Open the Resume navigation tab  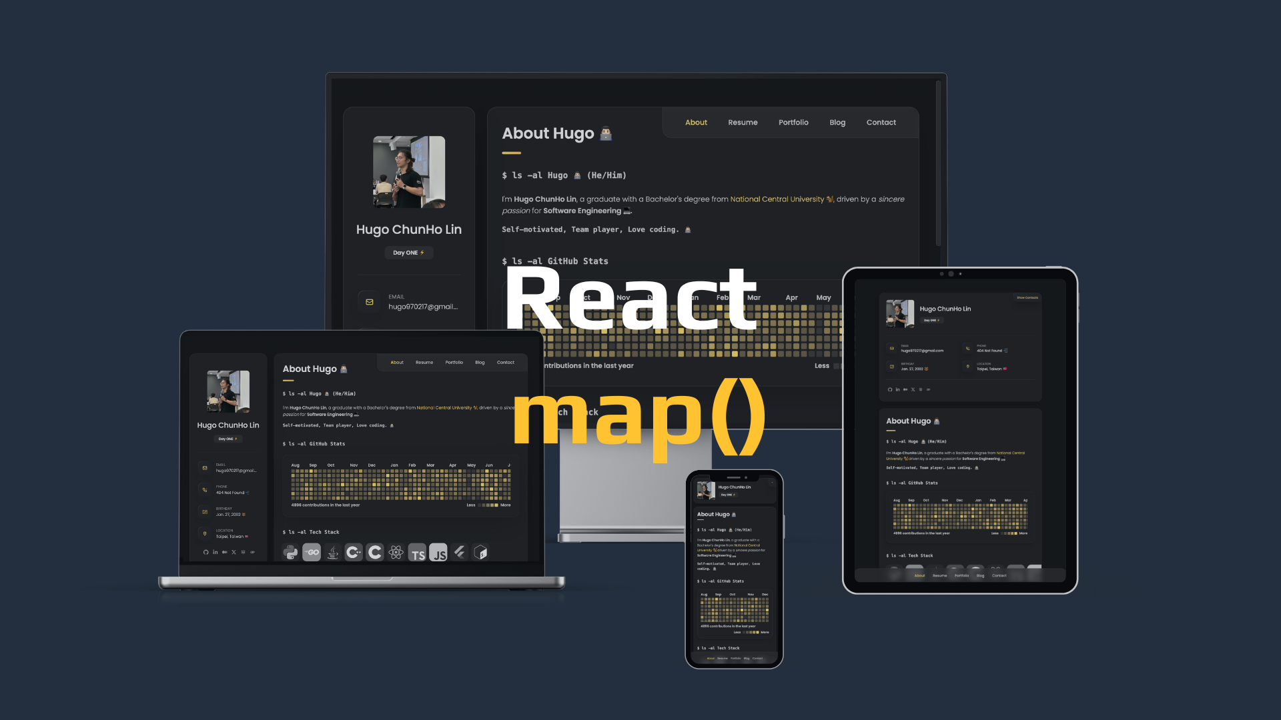(x=743, y=122)
